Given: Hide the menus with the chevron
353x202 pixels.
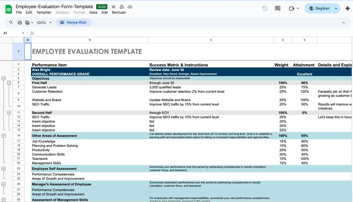Looking at the screenshot, I should [x=343, y=23].
